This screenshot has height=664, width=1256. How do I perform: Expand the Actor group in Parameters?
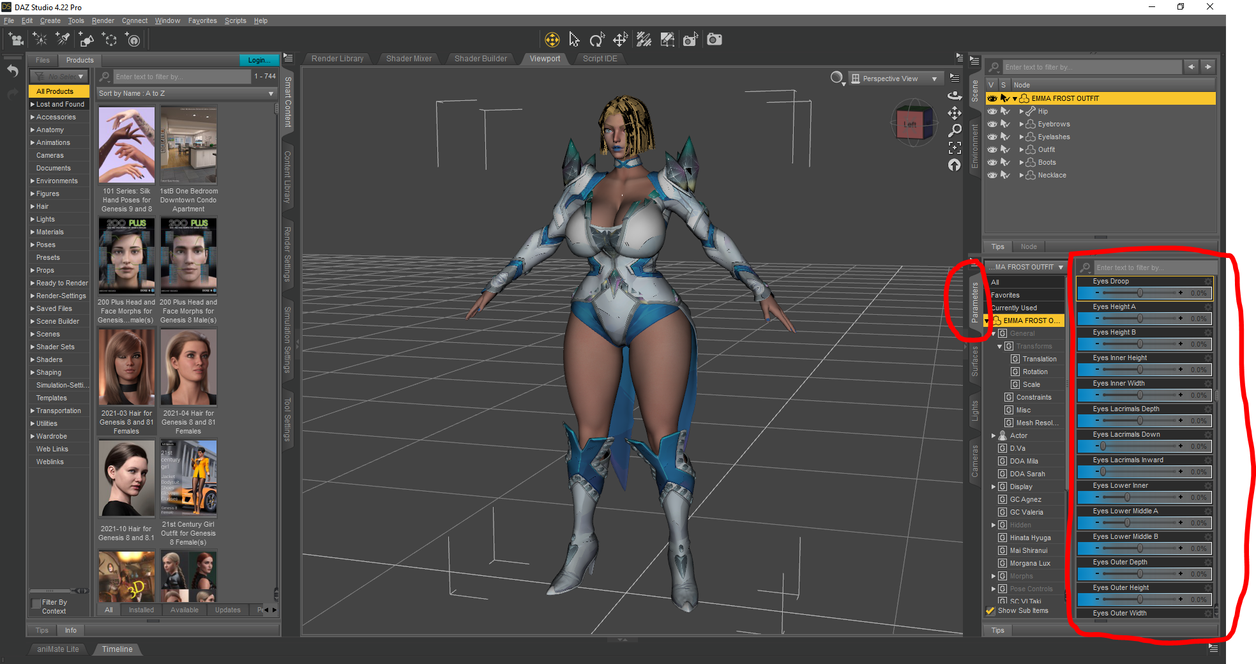click(x=994, y=435)
